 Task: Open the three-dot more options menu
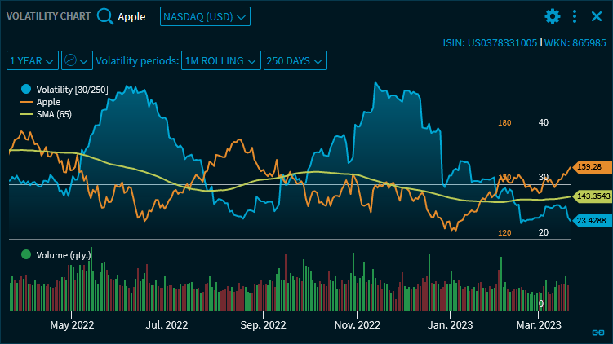click(575, 16)
